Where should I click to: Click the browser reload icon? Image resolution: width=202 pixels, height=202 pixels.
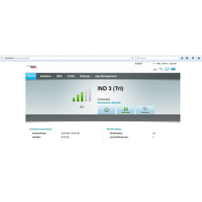click(133, 58)
